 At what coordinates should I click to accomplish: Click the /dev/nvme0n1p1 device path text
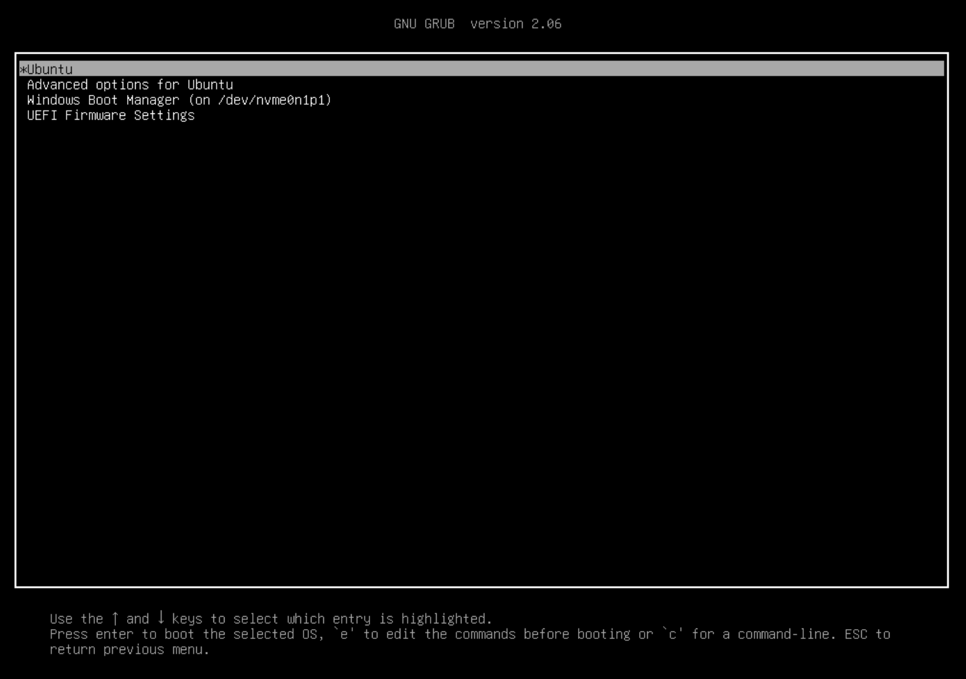[x=275, y=100]
